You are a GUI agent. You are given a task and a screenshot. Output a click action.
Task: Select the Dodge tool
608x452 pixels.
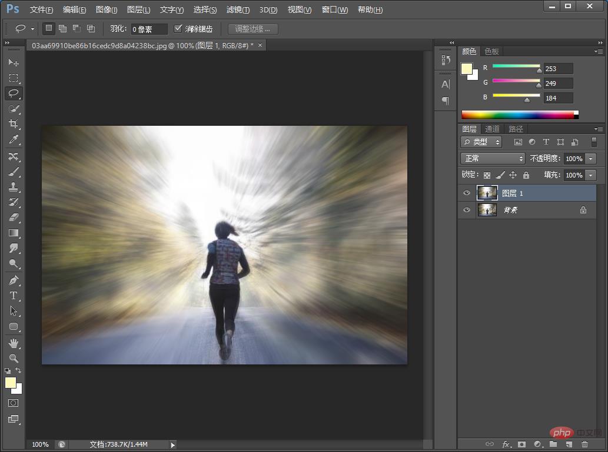point(14,263)
